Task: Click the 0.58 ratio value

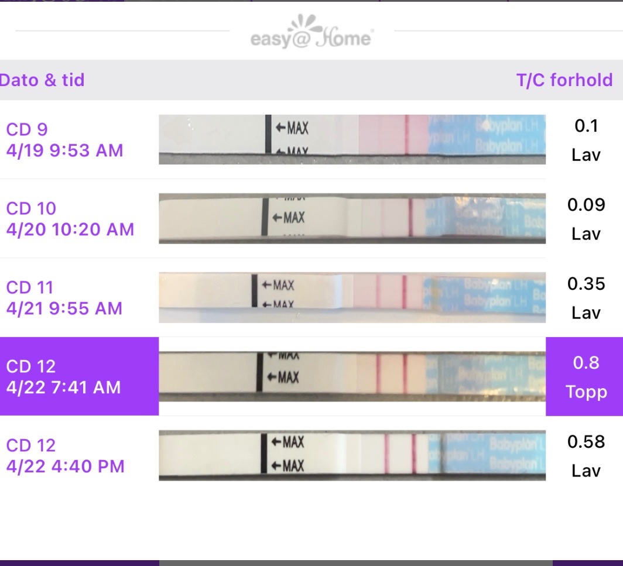Action: pyautogui.click(x=586, y=442)
